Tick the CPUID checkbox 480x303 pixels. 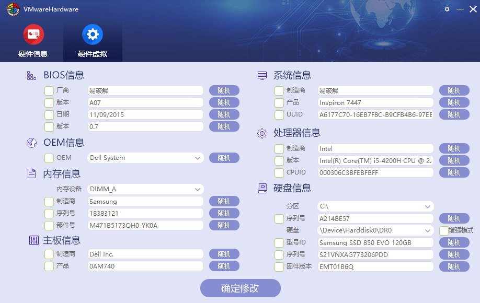pos(279,173)
